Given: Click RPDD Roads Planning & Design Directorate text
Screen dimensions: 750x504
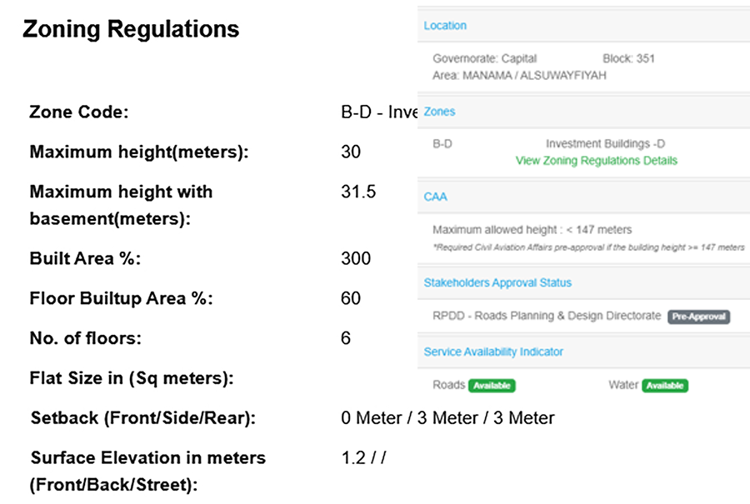Looking at the screenshot, I should pos(547,316).
